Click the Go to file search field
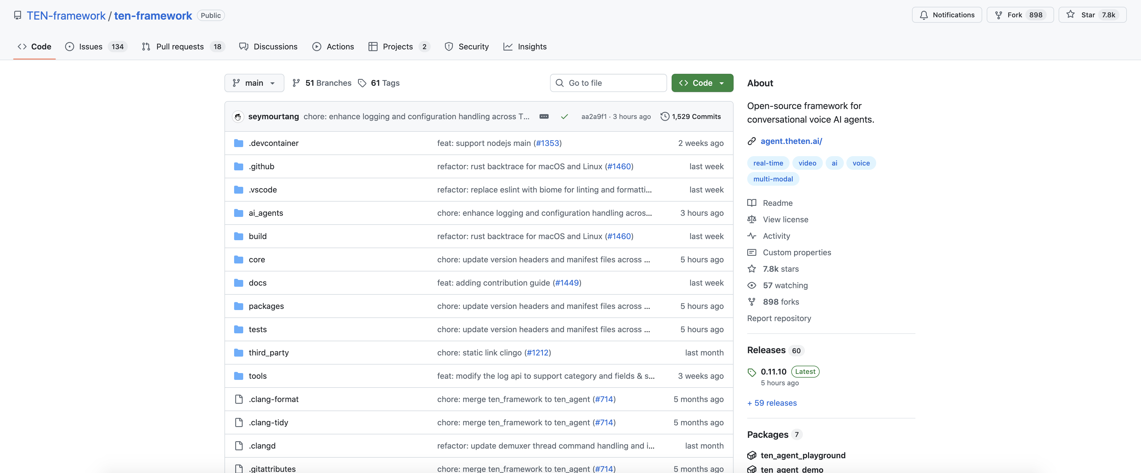 coord(608,83)
